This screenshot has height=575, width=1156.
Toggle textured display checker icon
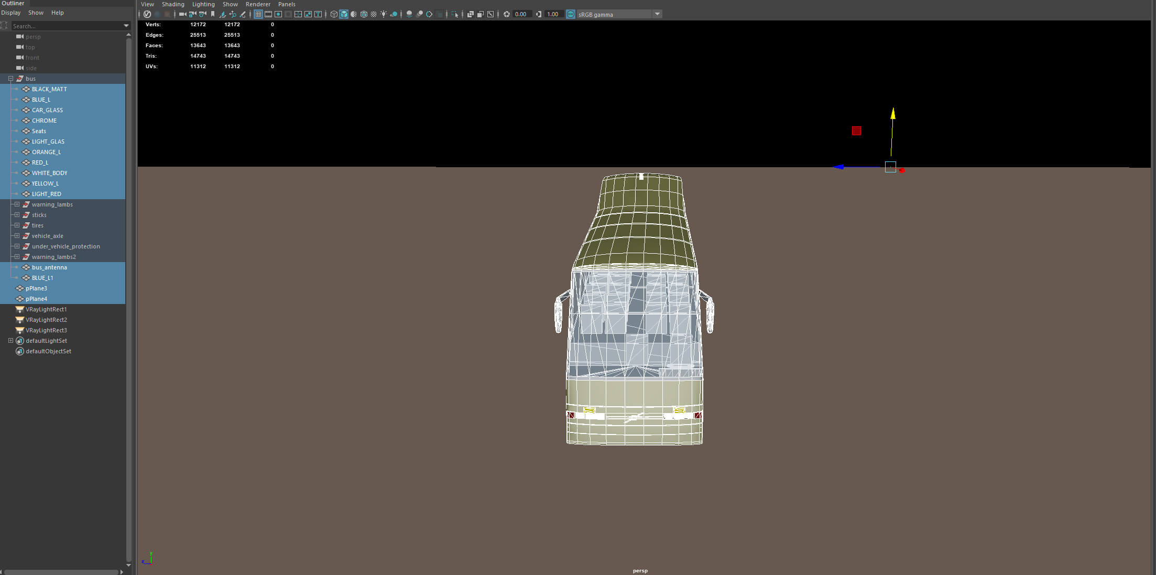[x=374, y=14]
